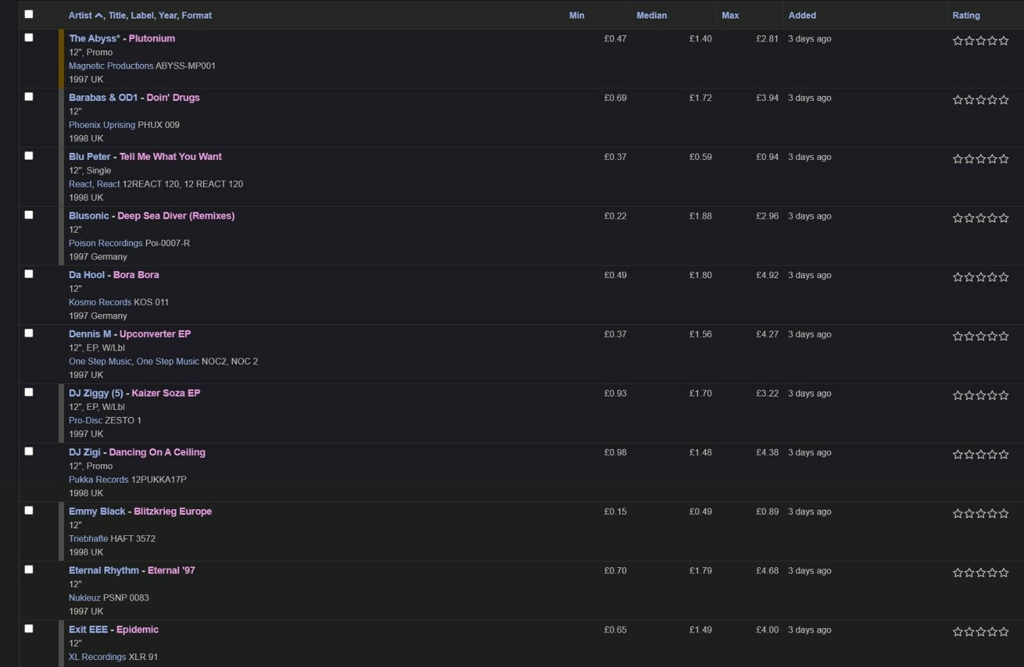Select the checkbox for Eternal Rhythm - Eternal '97
This screenshot has height=667, width=1024.
tap(29, 569)
